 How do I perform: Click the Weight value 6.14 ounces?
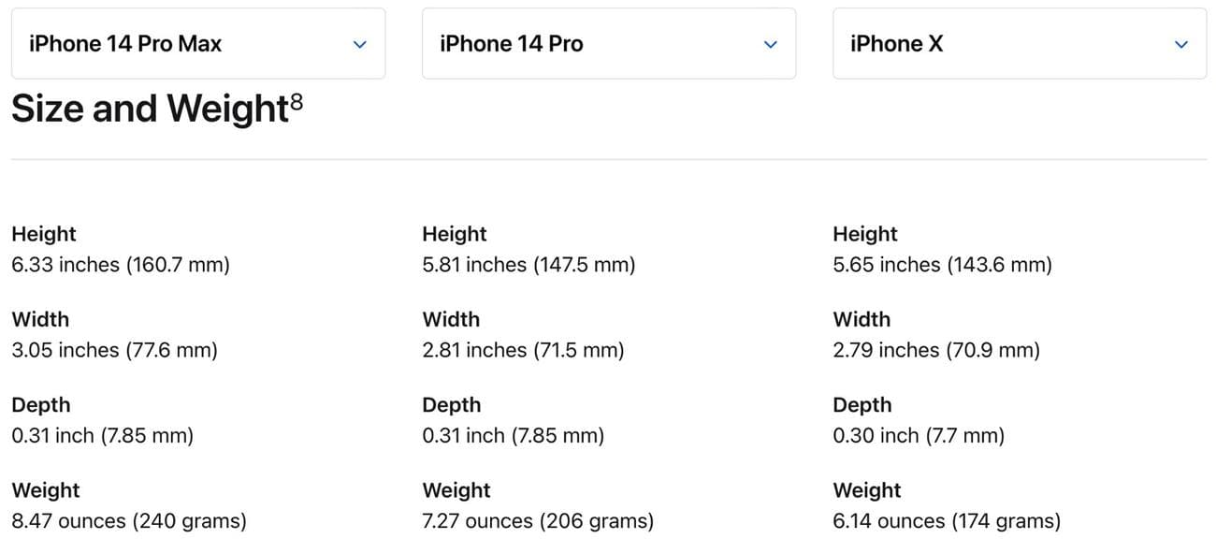(x=947, y=521)
